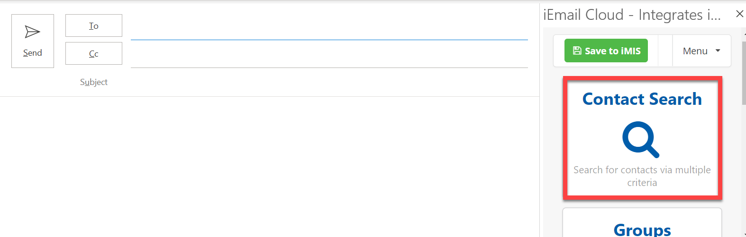Click the Send label text
This screenshot has height=237, width=746.
[x=33, y=53]
